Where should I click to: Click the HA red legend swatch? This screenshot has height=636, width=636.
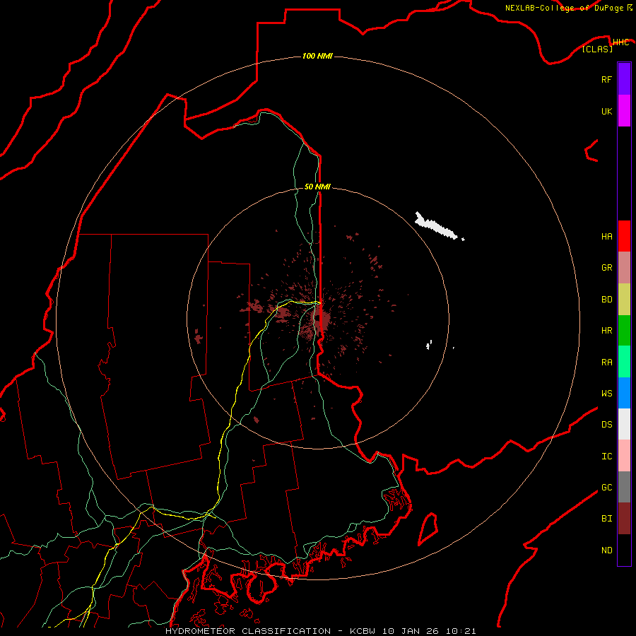[x=624, y=236]
